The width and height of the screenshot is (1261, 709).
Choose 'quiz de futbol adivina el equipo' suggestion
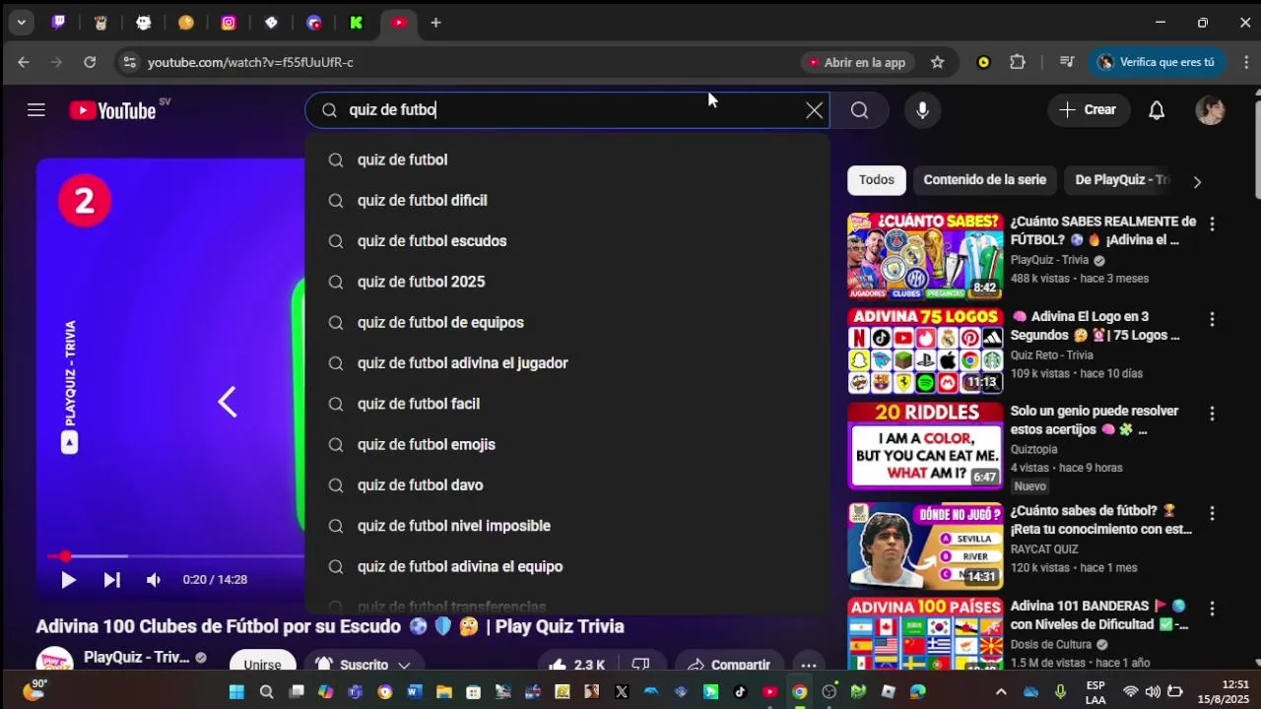click(x=567, y=566)
